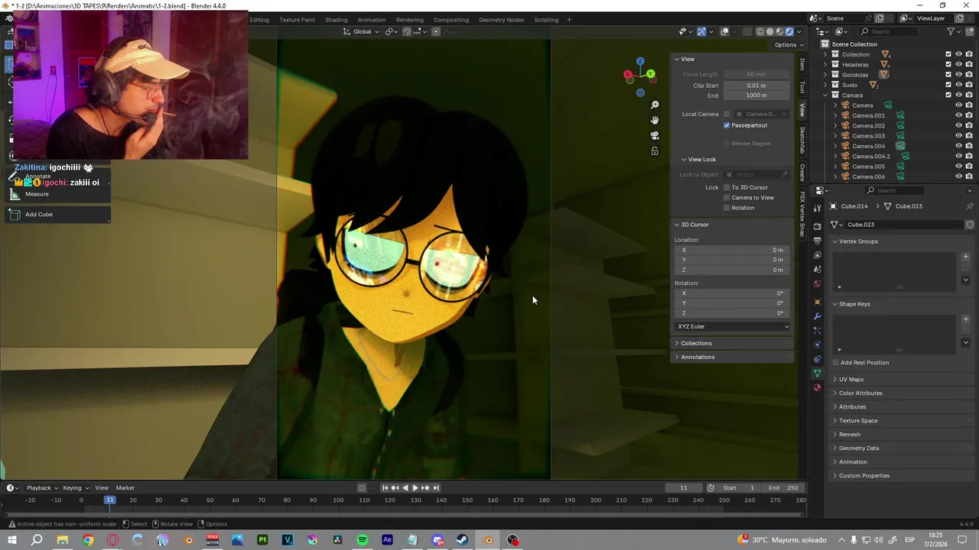Uncheck the Passepartout checkbox
This screenshot has width=979, height=550.
tap(727, 125)
